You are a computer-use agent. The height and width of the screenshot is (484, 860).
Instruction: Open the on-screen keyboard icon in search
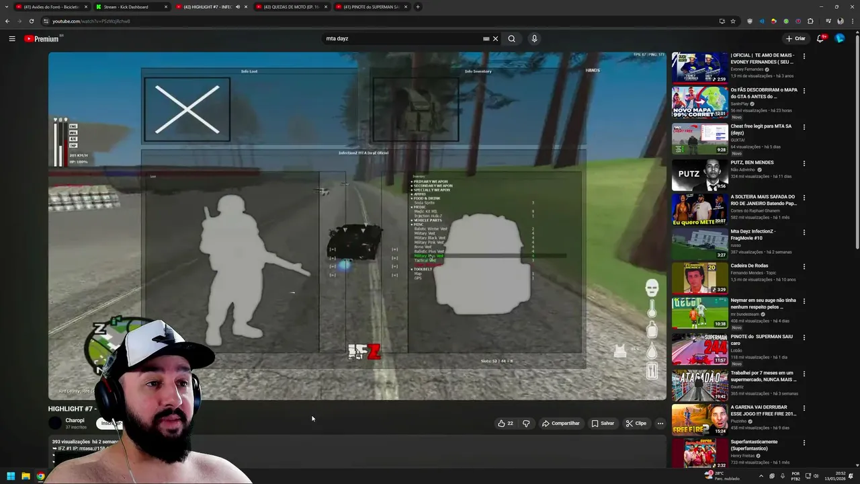coord(486,38)
